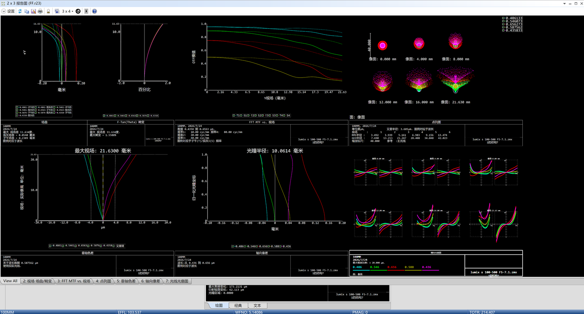Click TOTR: 214.407 in status bar

(x=482, y=312)
